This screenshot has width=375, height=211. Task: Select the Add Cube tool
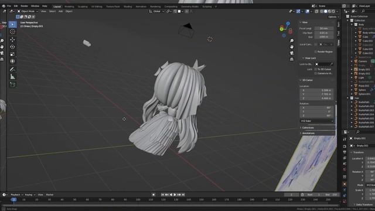12,84
